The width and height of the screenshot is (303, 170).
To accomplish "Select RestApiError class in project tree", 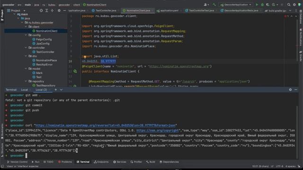I will click(x=43, y=65).
